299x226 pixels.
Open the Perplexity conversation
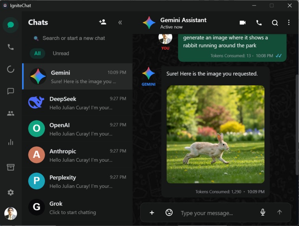pos(78,181)
